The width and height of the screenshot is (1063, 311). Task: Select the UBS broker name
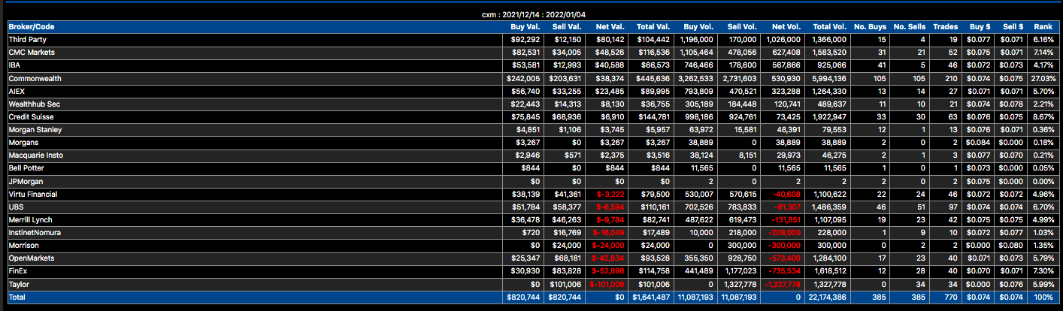pos(16,207)
